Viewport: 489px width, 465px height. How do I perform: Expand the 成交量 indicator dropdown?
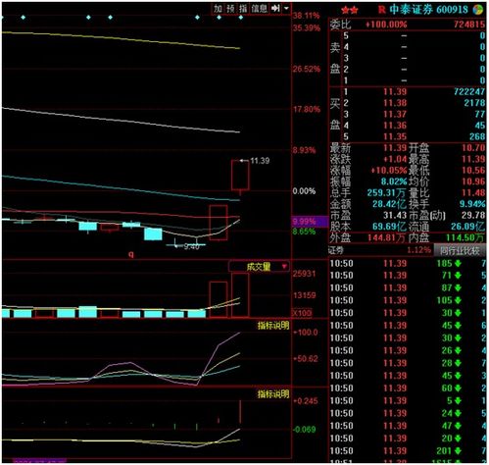(259, 267)
